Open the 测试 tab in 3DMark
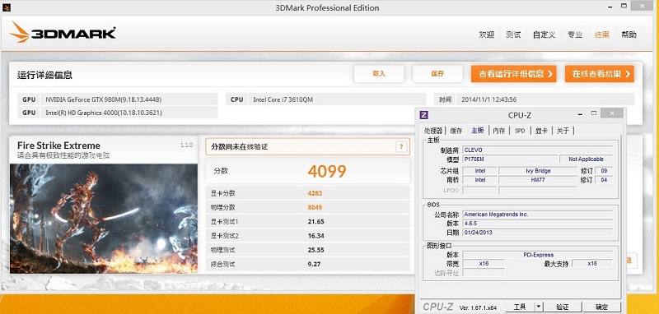The height and width of the screenshot is (314, 659). (513, 35)
